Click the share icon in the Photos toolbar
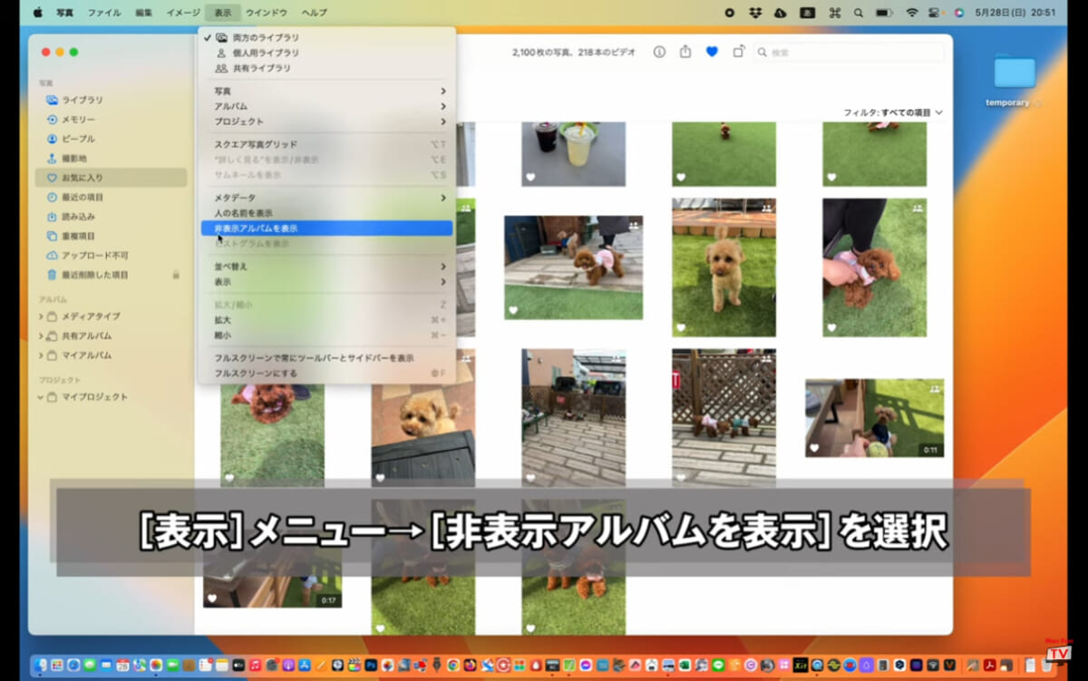 (685, 52)
